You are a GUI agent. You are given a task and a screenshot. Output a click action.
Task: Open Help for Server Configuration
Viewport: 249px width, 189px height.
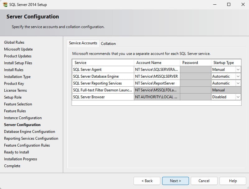coord(233,181)
